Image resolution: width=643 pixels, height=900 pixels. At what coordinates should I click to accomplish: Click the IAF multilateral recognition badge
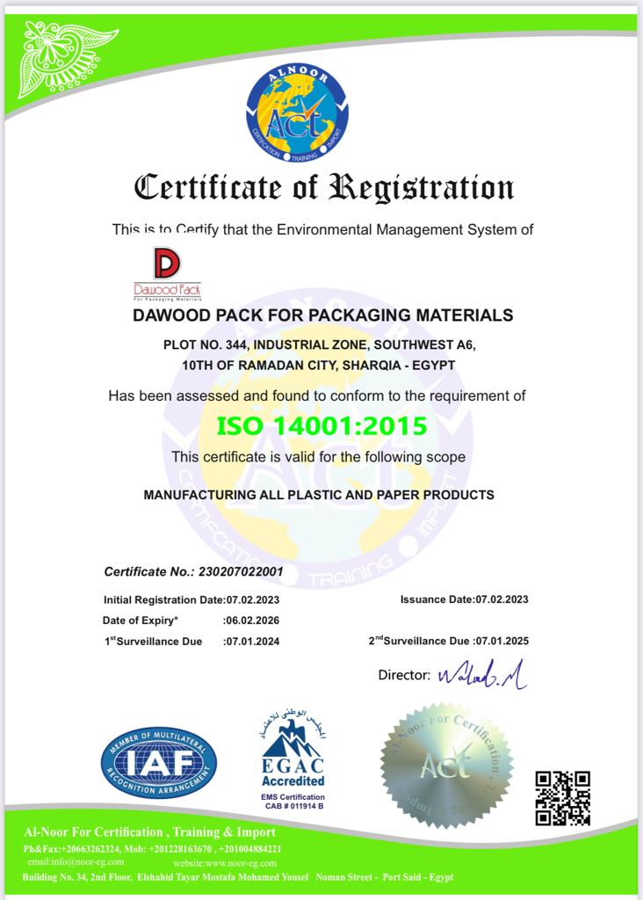coord(159,763)
